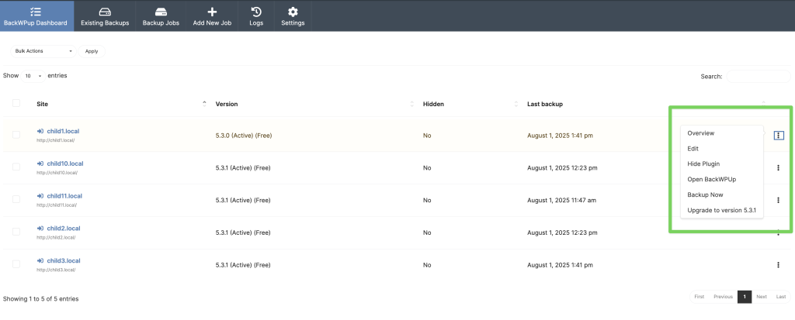The image size is (795, 320).
Task: Open three-dot actions menu for child3.local
Action: (x=778, y=265)
